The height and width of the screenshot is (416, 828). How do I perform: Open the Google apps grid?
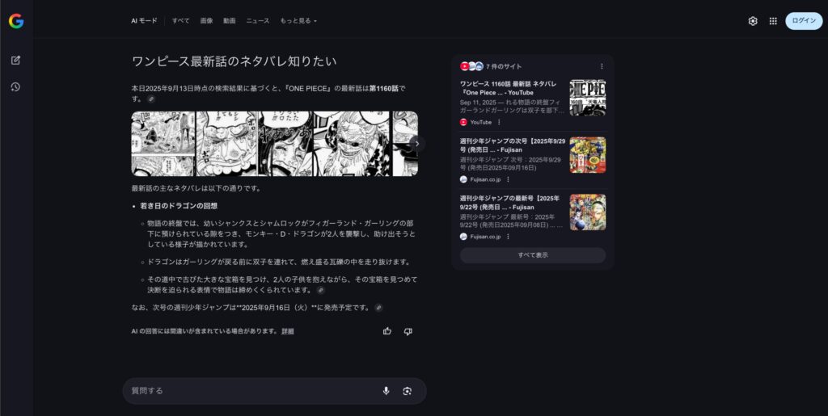[x=773, y=21]
